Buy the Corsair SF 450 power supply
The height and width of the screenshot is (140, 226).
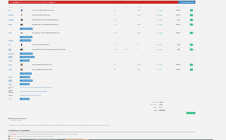[191, 50]
